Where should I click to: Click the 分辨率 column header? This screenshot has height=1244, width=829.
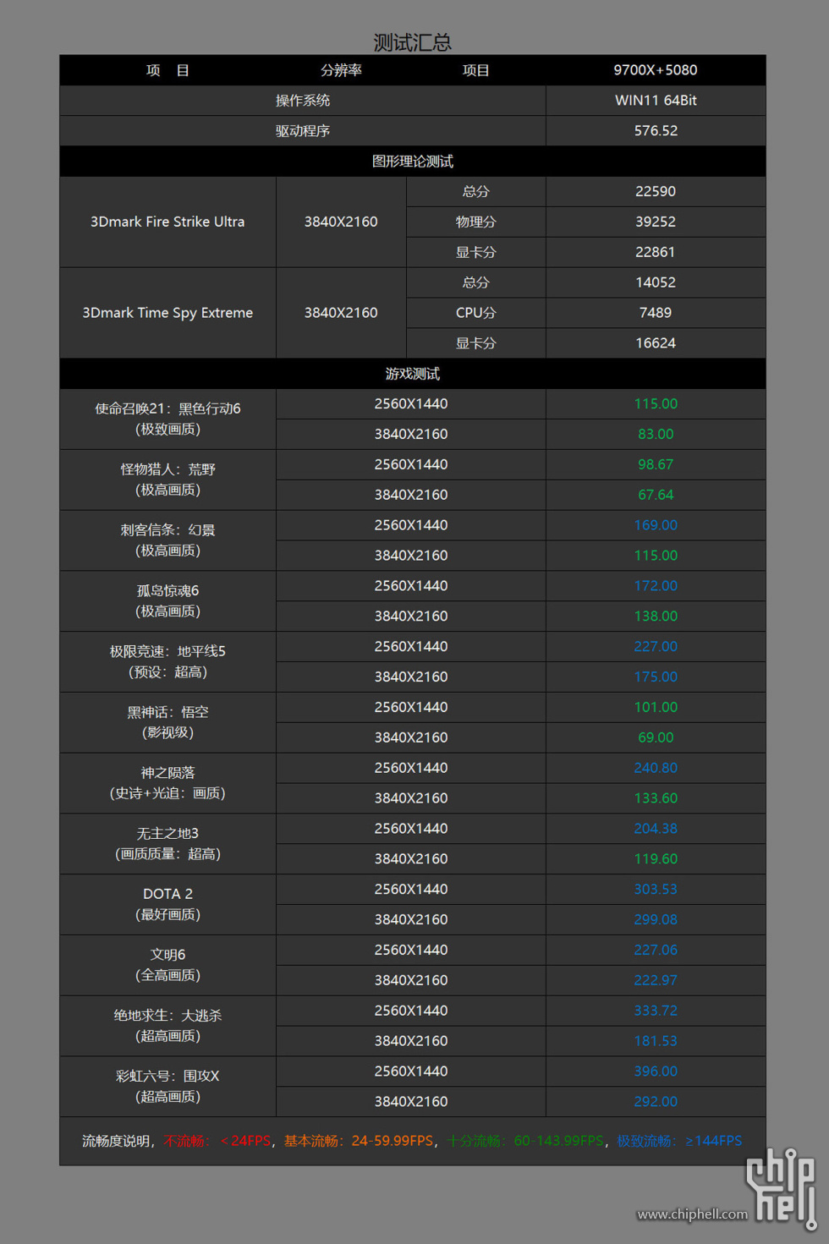(341, 70)
